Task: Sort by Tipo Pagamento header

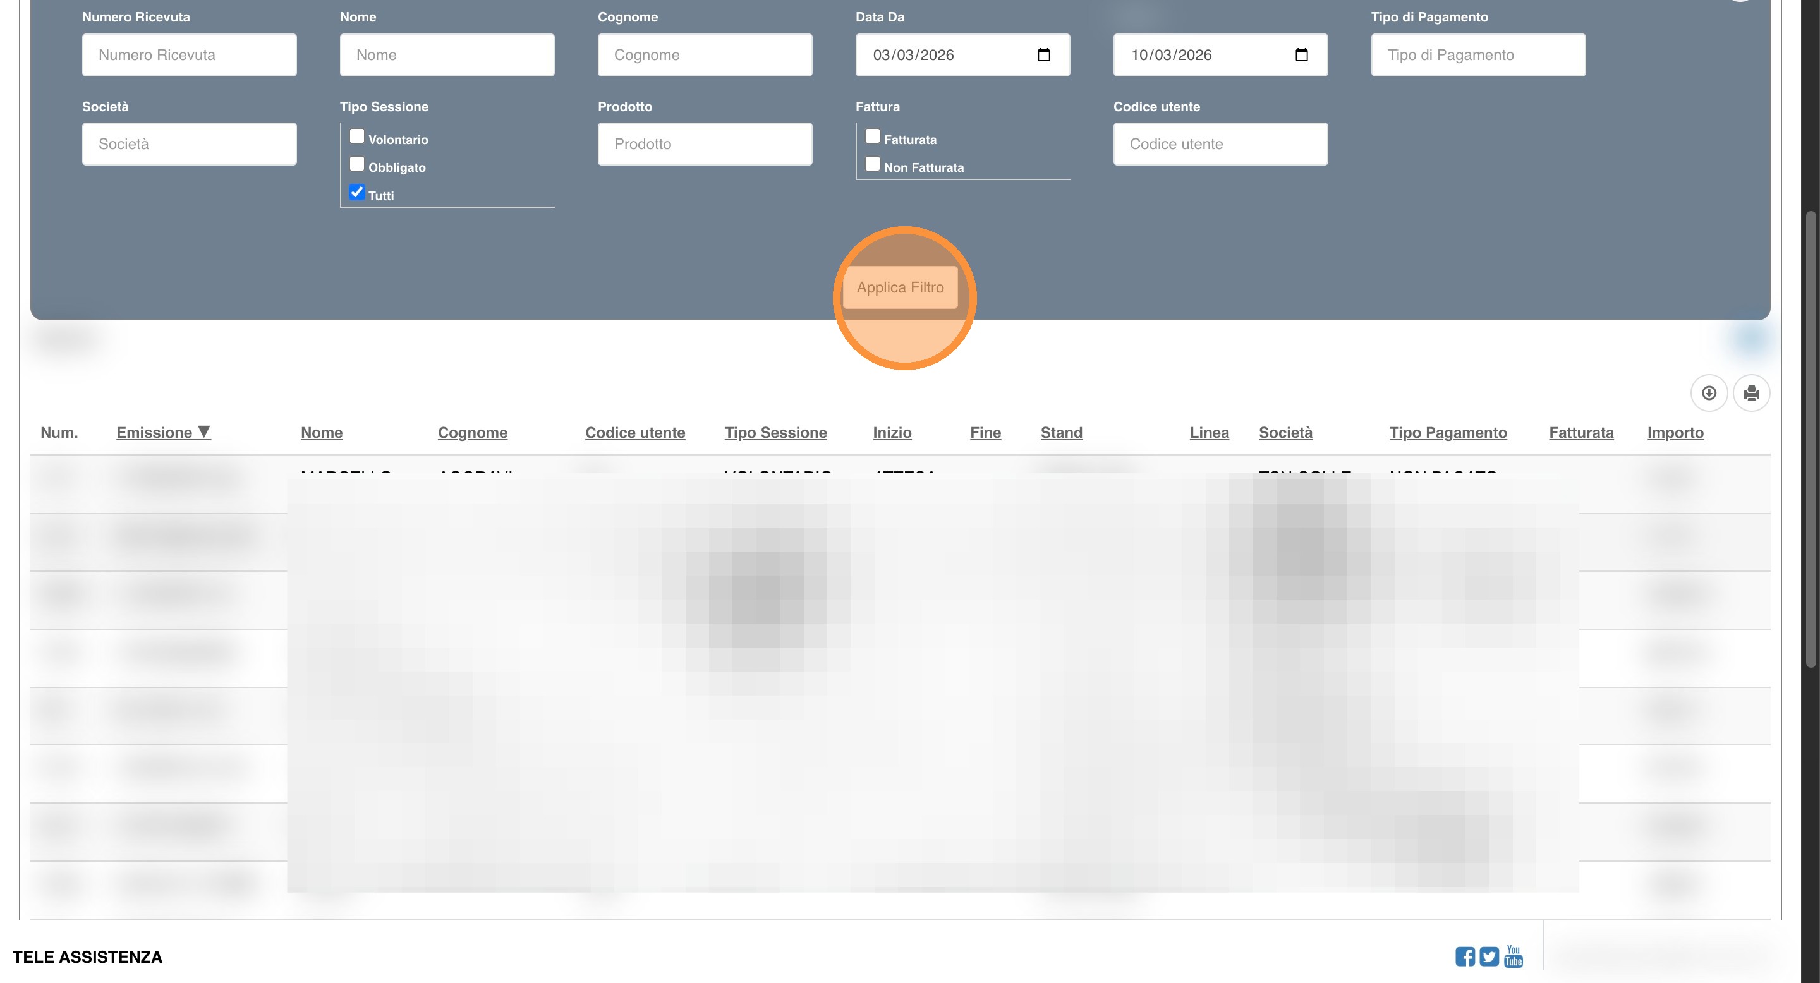Action: (x=1448, y=432)
